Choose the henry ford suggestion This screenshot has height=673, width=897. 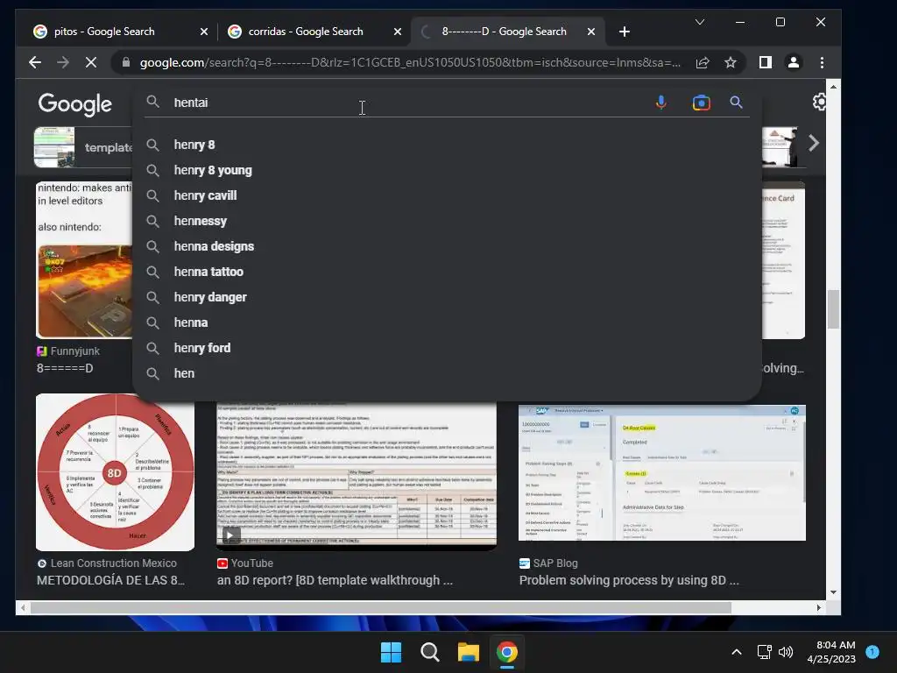click(447, 348)
